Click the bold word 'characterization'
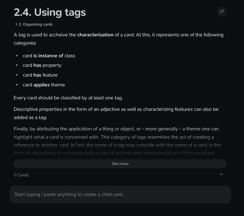Viewport: 244px width, 216px height. pyautogui.click(x=95, y=35)
